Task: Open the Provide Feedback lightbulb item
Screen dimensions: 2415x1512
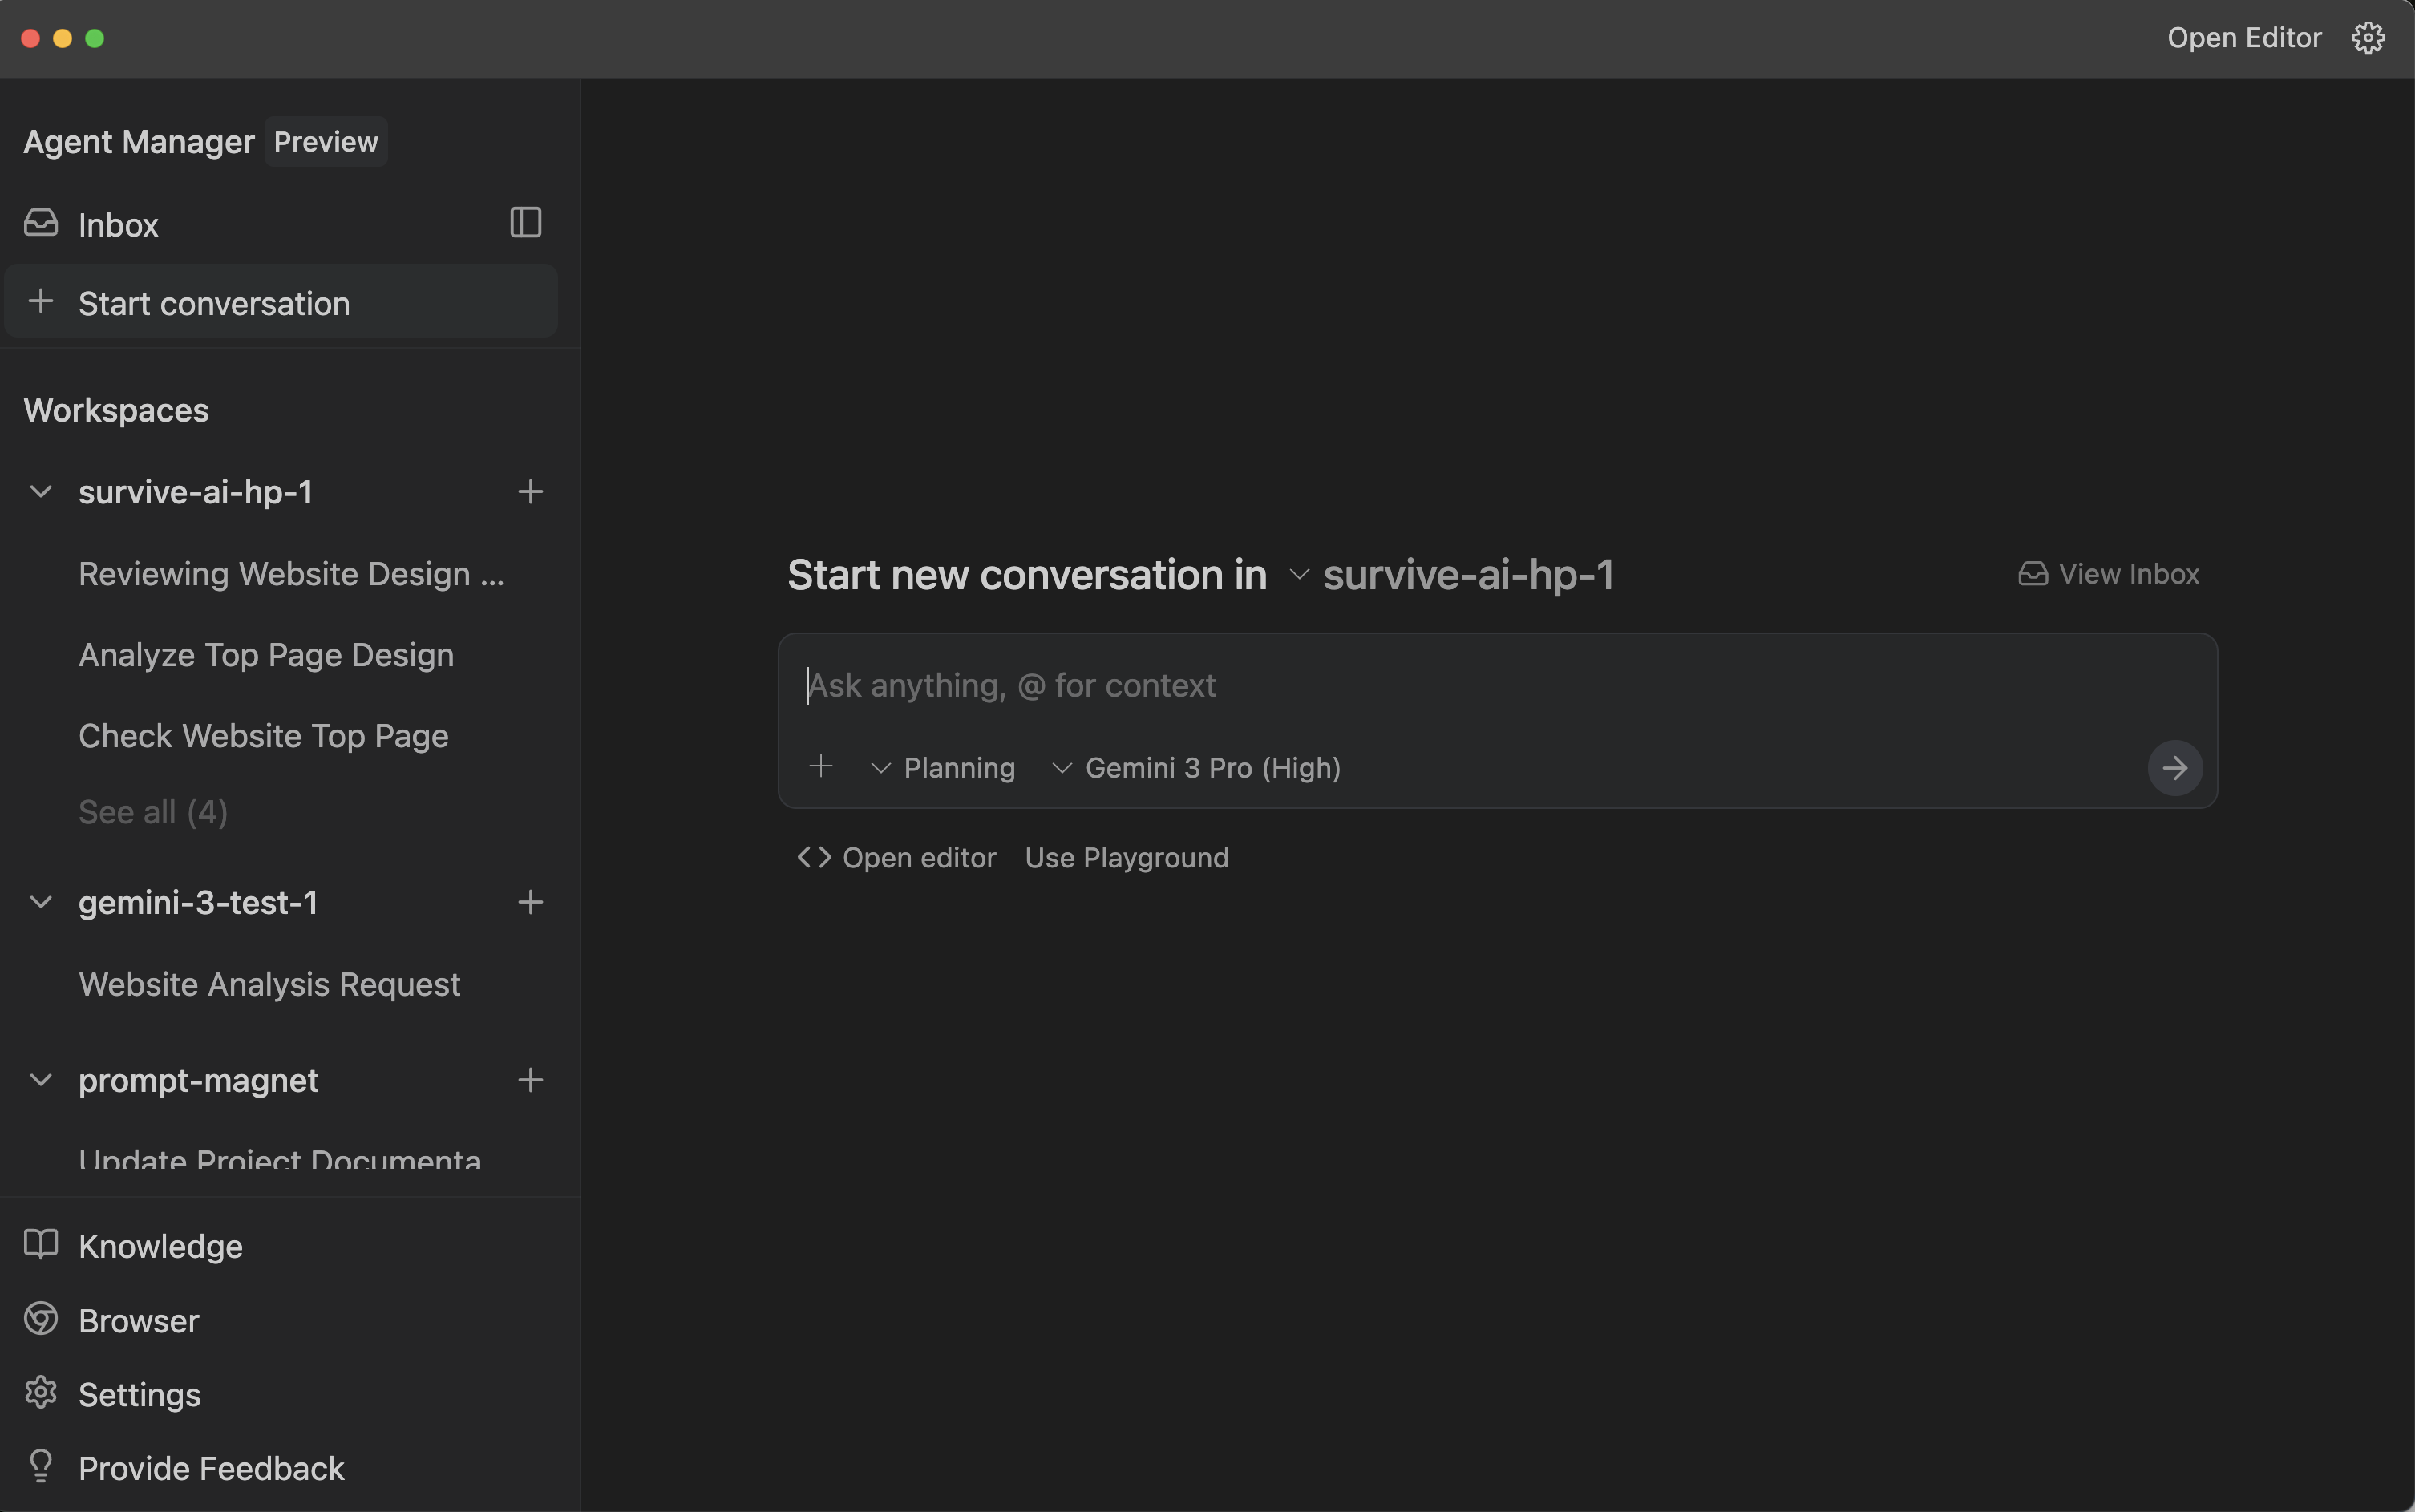Action: (x=210, y=1468)
